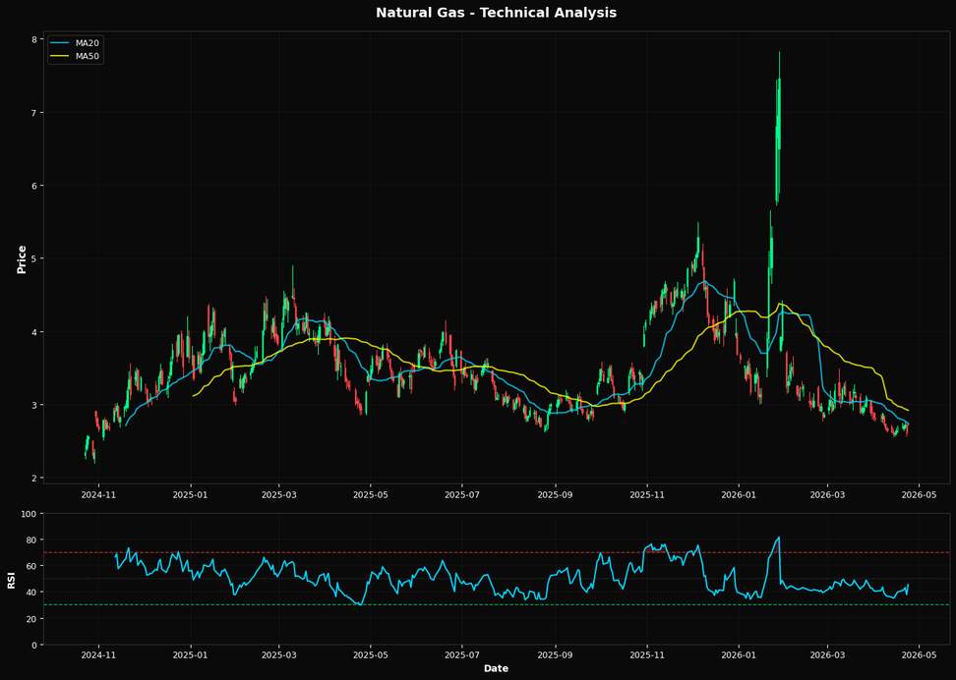956x680 pixels.
Task: Click 2024-11 date label under price chart
Action: point(98,494)
